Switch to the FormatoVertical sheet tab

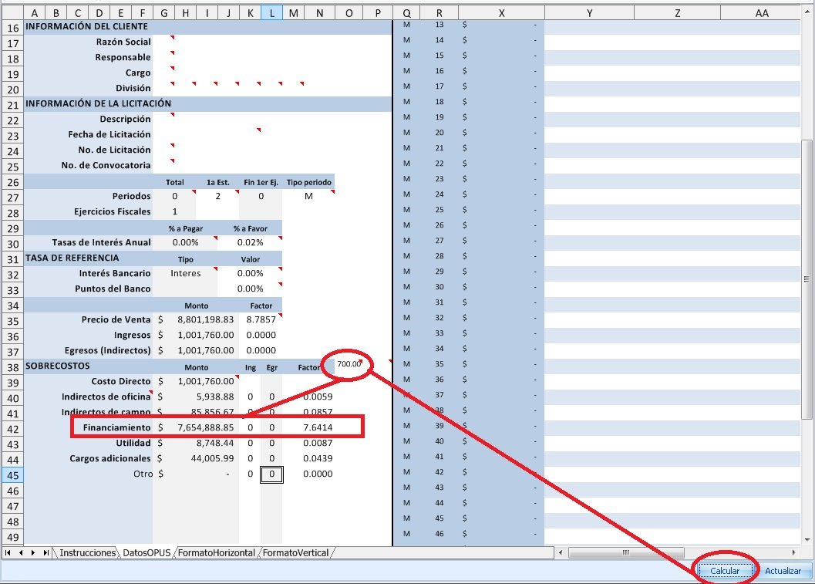tap(297, 553)
